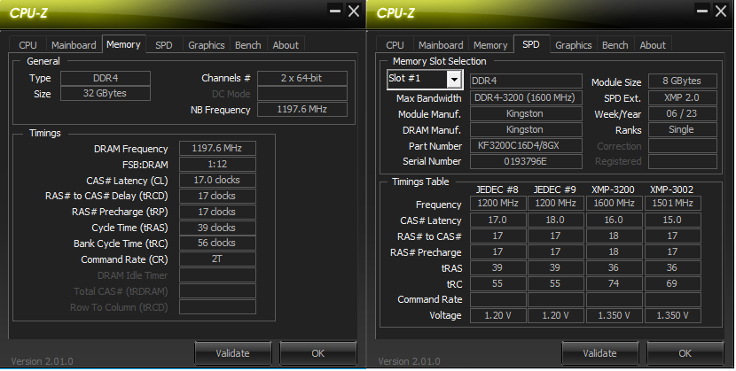Open Graphics tab in right CPU-Z window
Image resolution: width=736 pixels, height=371 pixels.
click(x=573, y=45)
